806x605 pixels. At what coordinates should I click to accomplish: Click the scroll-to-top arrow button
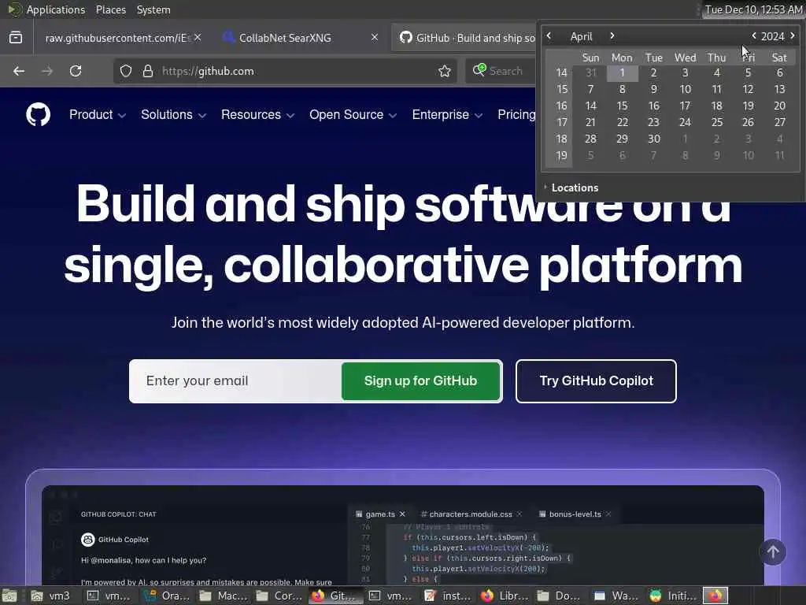pyautogui.click(x=773, y=552)
